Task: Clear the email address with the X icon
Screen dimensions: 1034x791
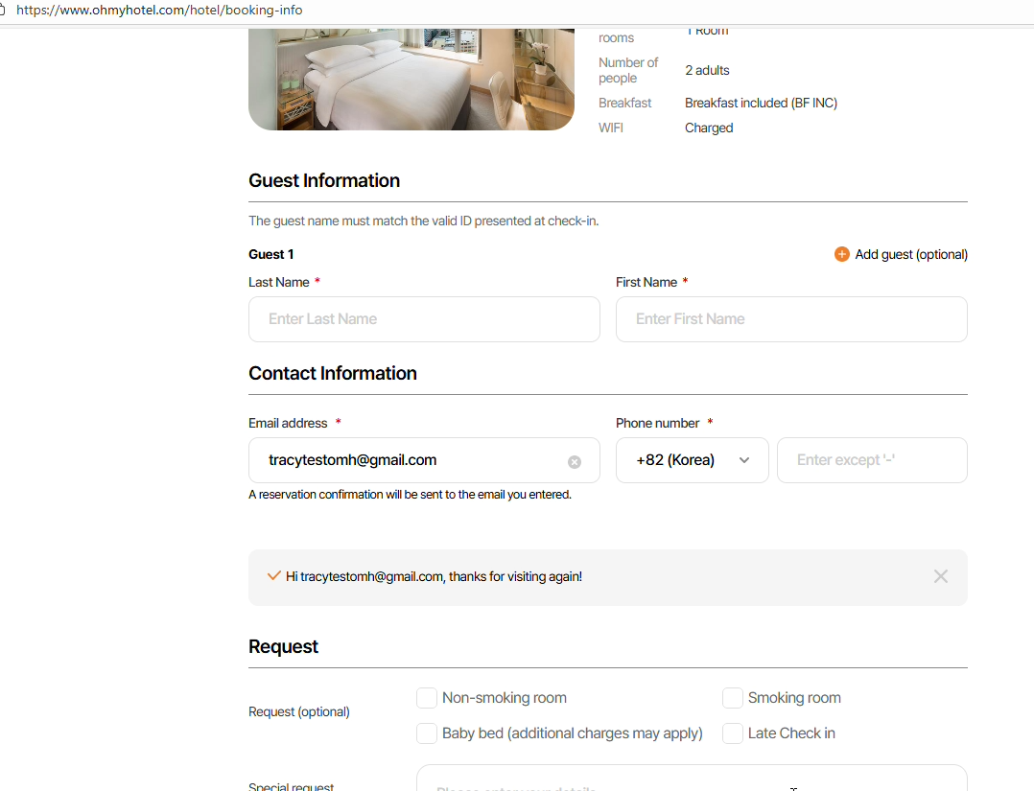Action: (x=575, y=462)
